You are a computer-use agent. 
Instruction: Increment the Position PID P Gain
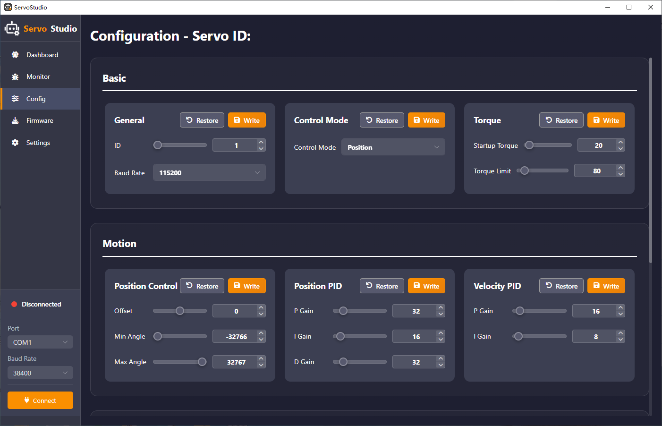pyautogui.click(x=441, y=308)
